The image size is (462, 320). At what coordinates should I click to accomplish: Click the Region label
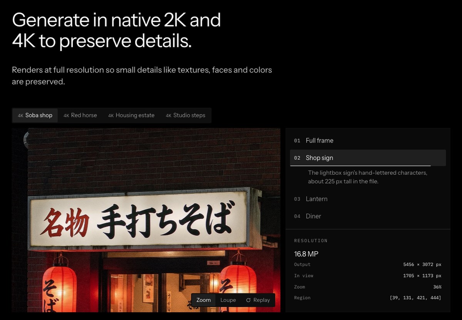point(302,298)
